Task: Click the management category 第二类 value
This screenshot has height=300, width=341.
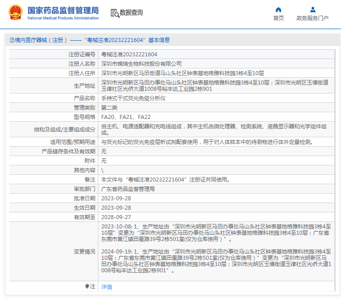Action: pos(109,108)
